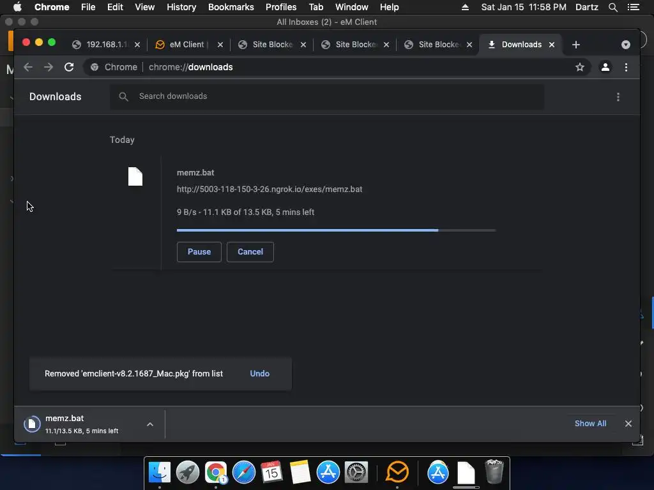This screenshot has width=654, height=490.
Task: Click the blank document icon in Dock
Action: click(466, 472)
